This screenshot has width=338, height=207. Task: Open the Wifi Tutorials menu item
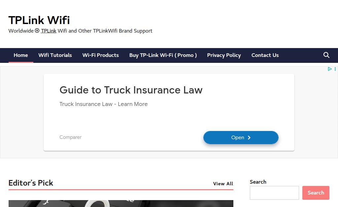55,55
